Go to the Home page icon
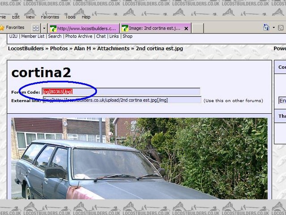286x215 pixels. [x=266, y=27]
